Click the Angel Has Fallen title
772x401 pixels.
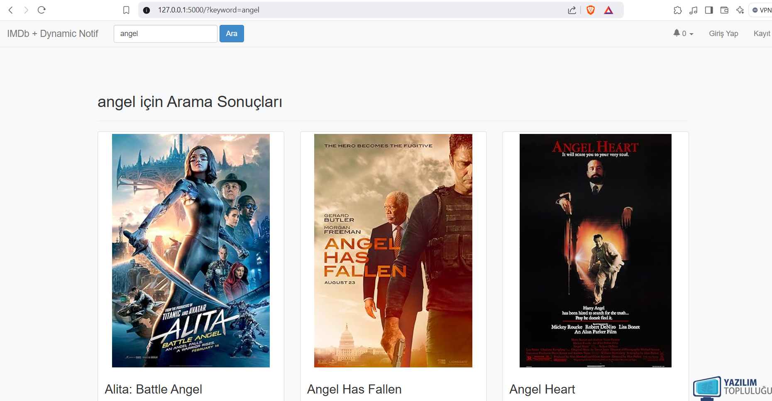[354, 389]
